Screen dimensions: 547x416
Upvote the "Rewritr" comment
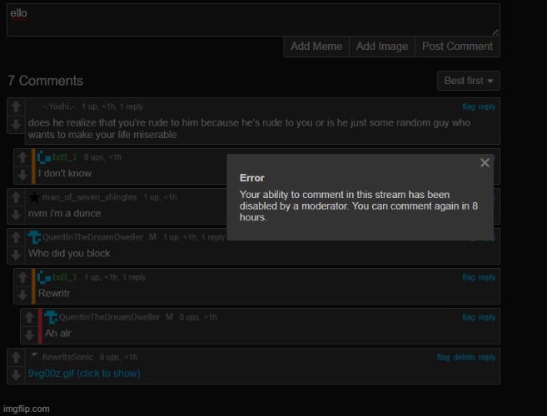pyautogui.click(x=22, y=277)
